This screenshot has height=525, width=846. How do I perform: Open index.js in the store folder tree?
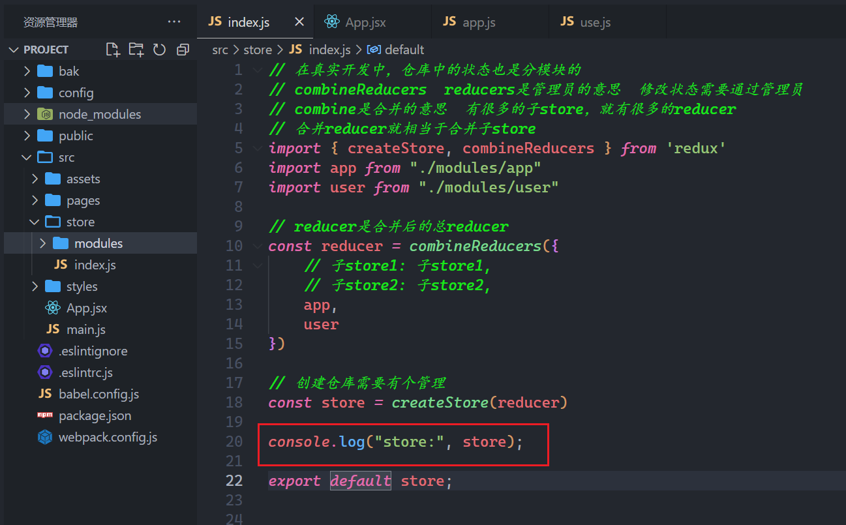pyautogui.click(x=95, y=265)
